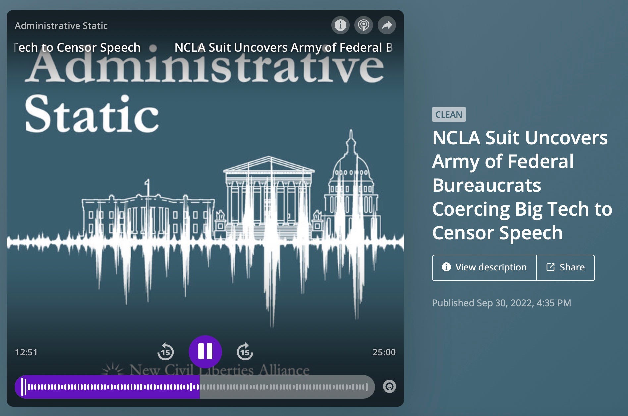
Task: Click the Share button next to View description
Action: 565,268
